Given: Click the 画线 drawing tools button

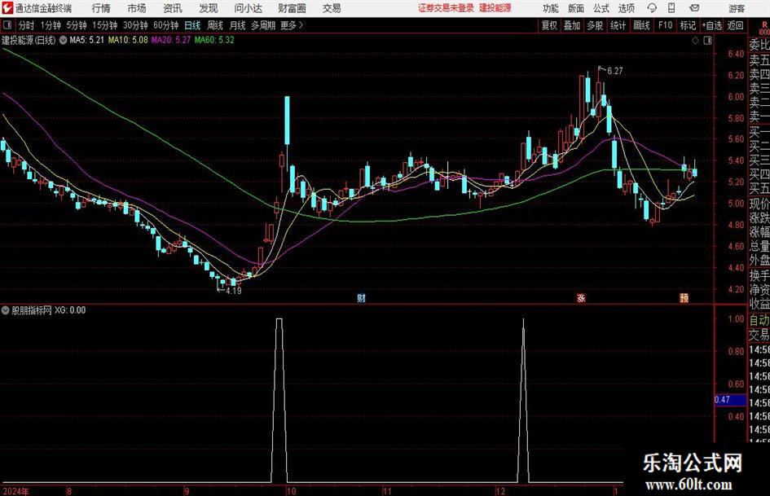Looking at the screenshot, I should (x=641, y=25).
